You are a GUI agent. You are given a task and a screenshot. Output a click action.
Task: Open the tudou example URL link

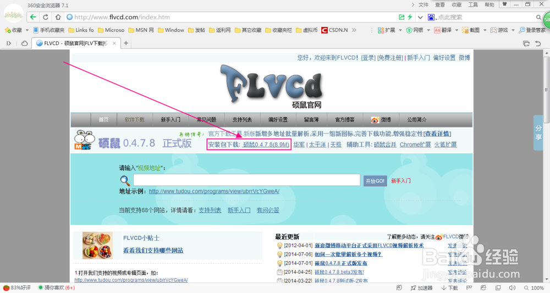tap(214, 191)
